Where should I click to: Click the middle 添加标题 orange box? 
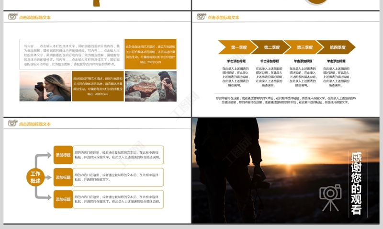(x=63, y=177)
